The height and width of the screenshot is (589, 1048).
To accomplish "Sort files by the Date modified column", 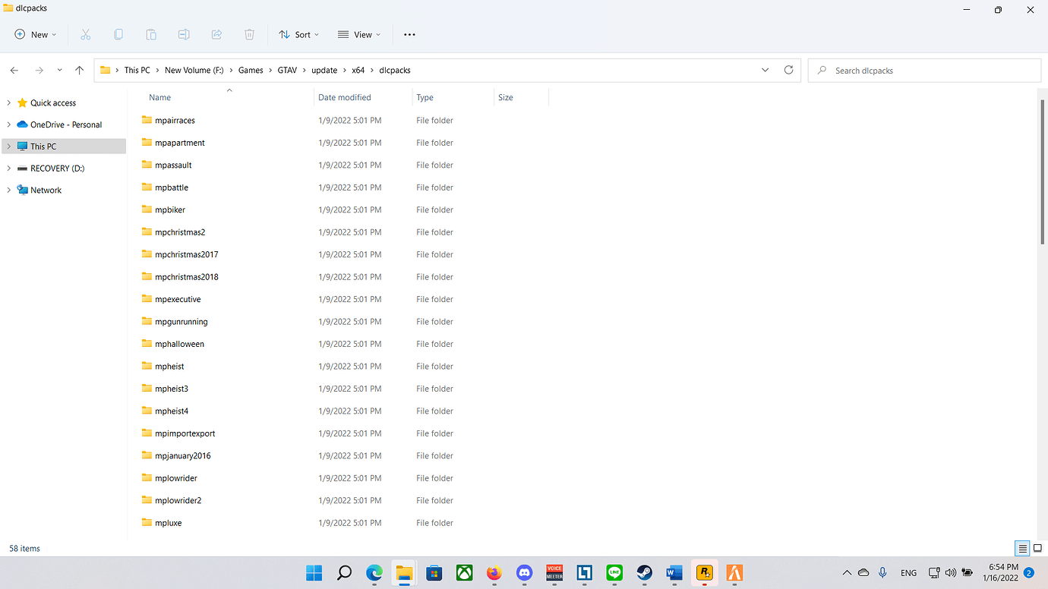I will [342, 97].
